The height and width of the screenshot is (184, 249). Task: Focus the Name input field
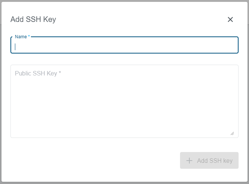click(x=124, y=46)
